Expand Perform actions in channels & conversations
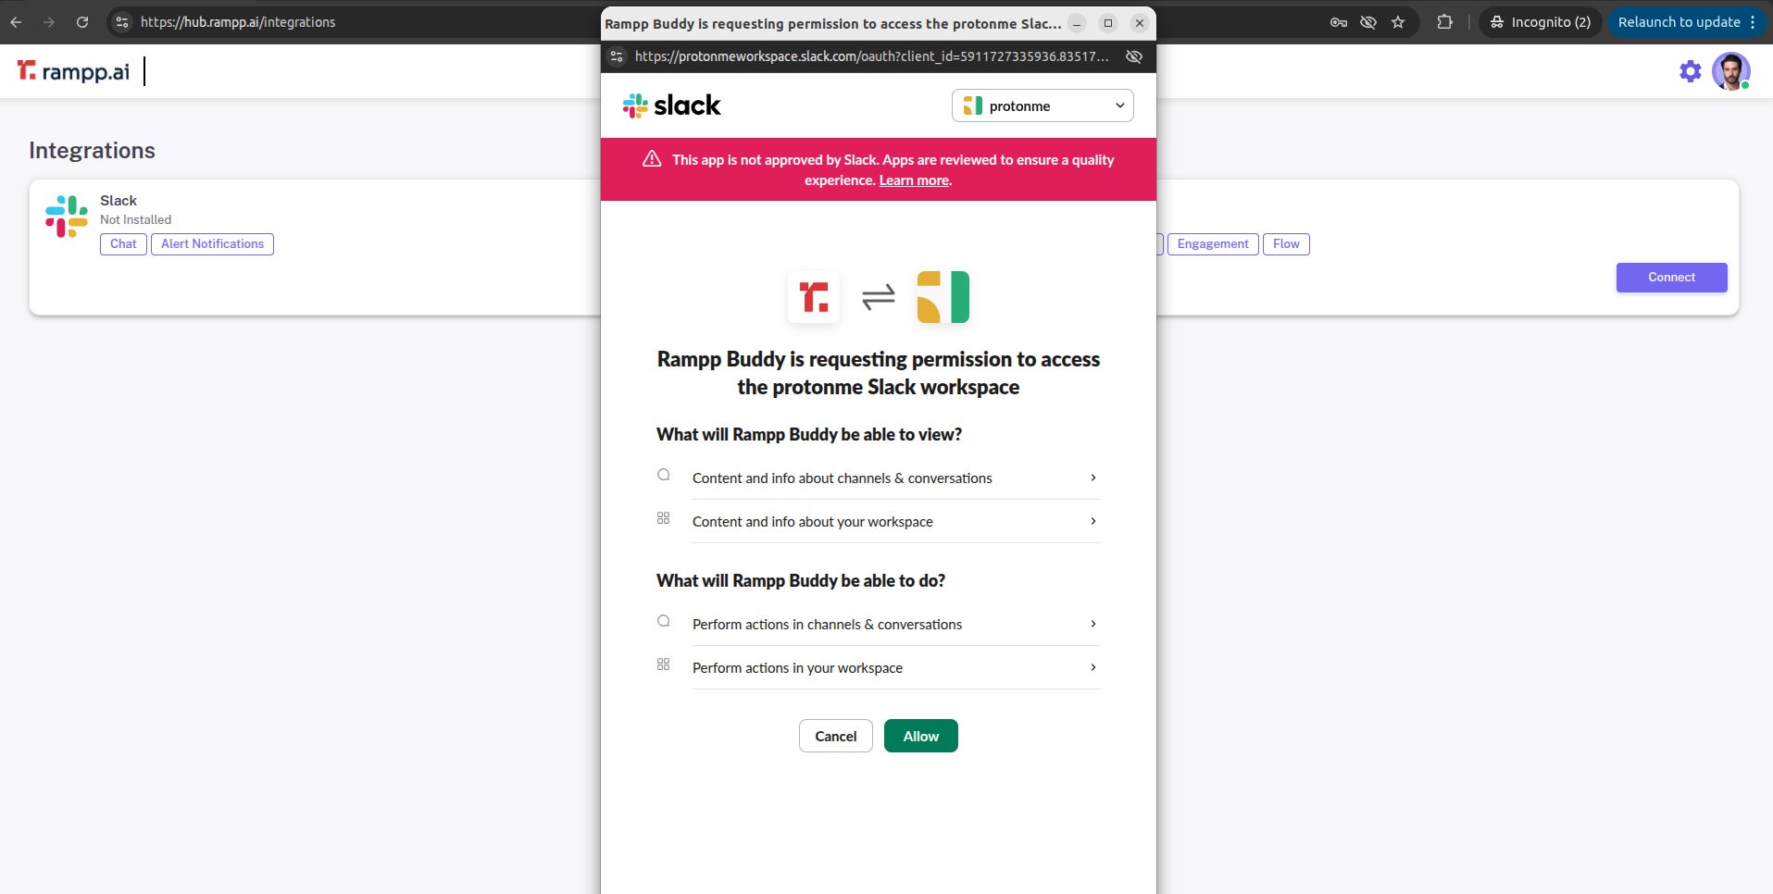Viewport: 1773px width, 894px height. [x=894, y=625]
